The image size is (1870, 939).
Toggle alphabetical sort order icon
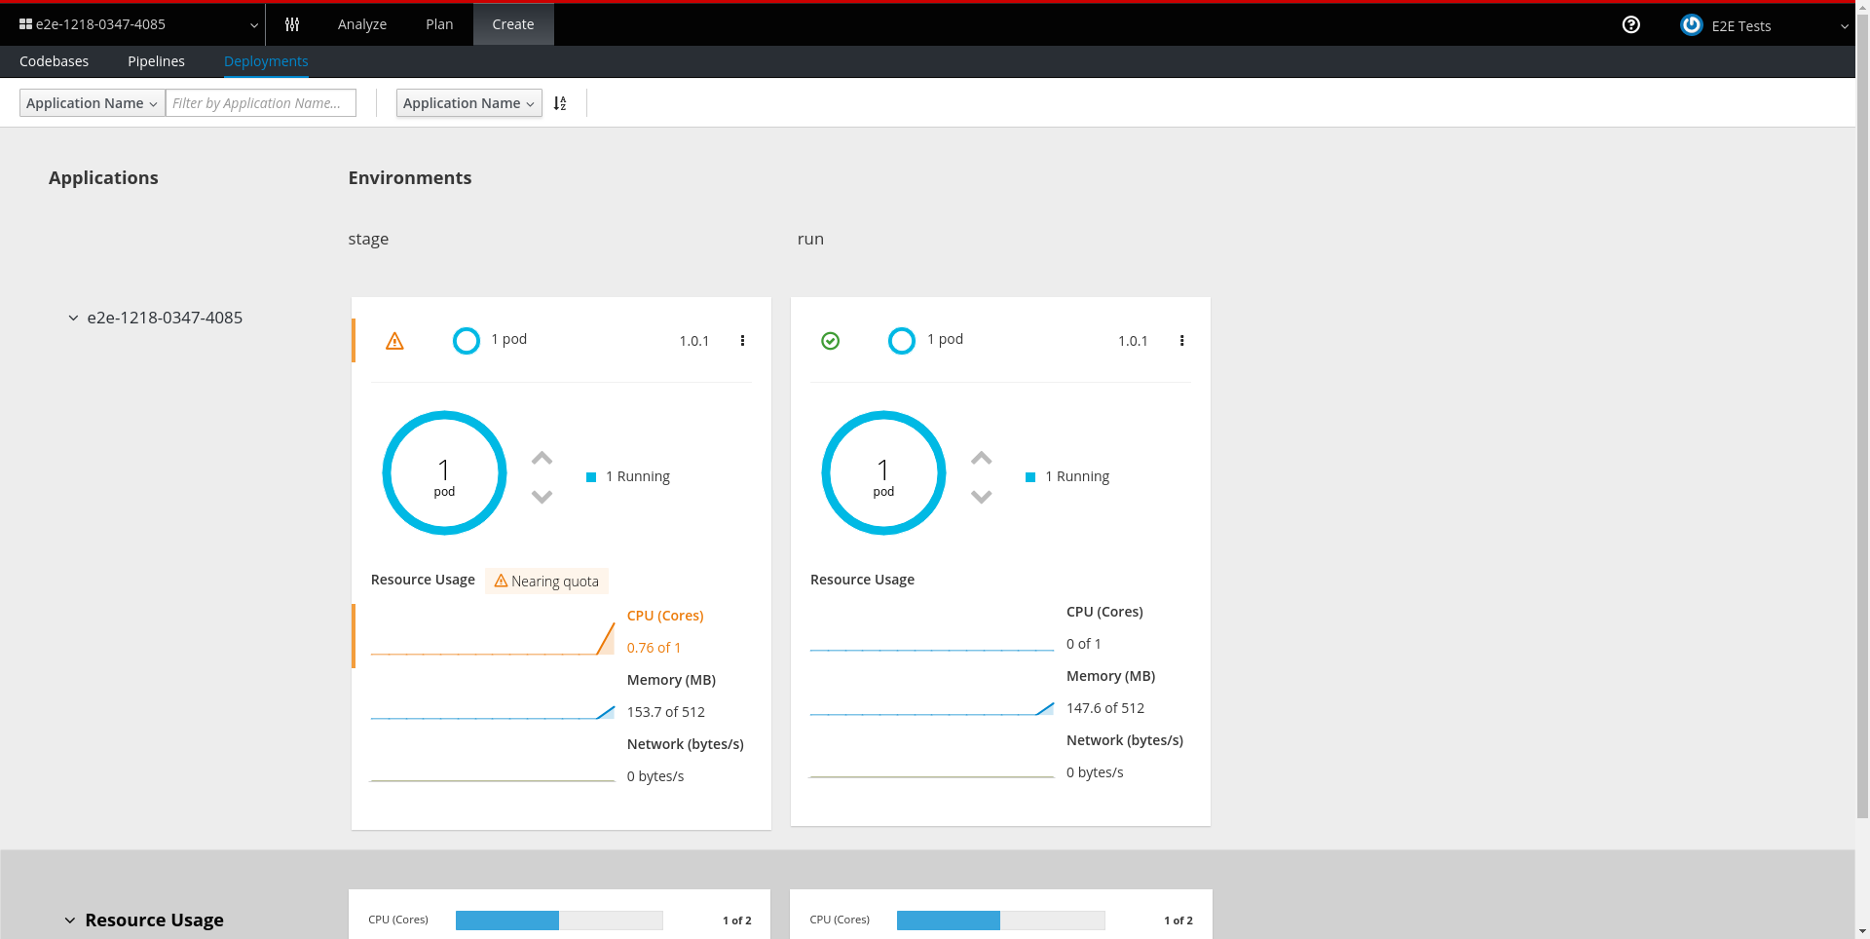click(559, 102)
